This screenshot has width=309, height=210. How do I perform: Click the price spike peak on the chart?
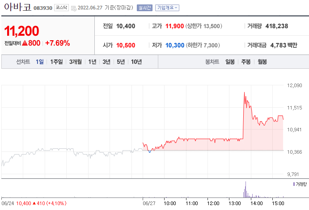pos(244,92)
